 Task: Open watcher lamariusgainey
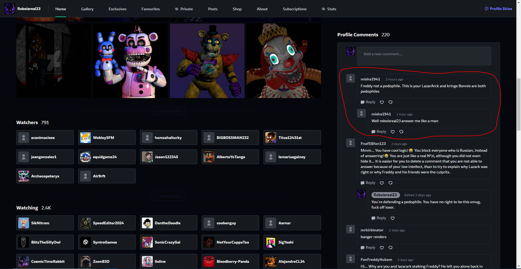tap(292, 157)
